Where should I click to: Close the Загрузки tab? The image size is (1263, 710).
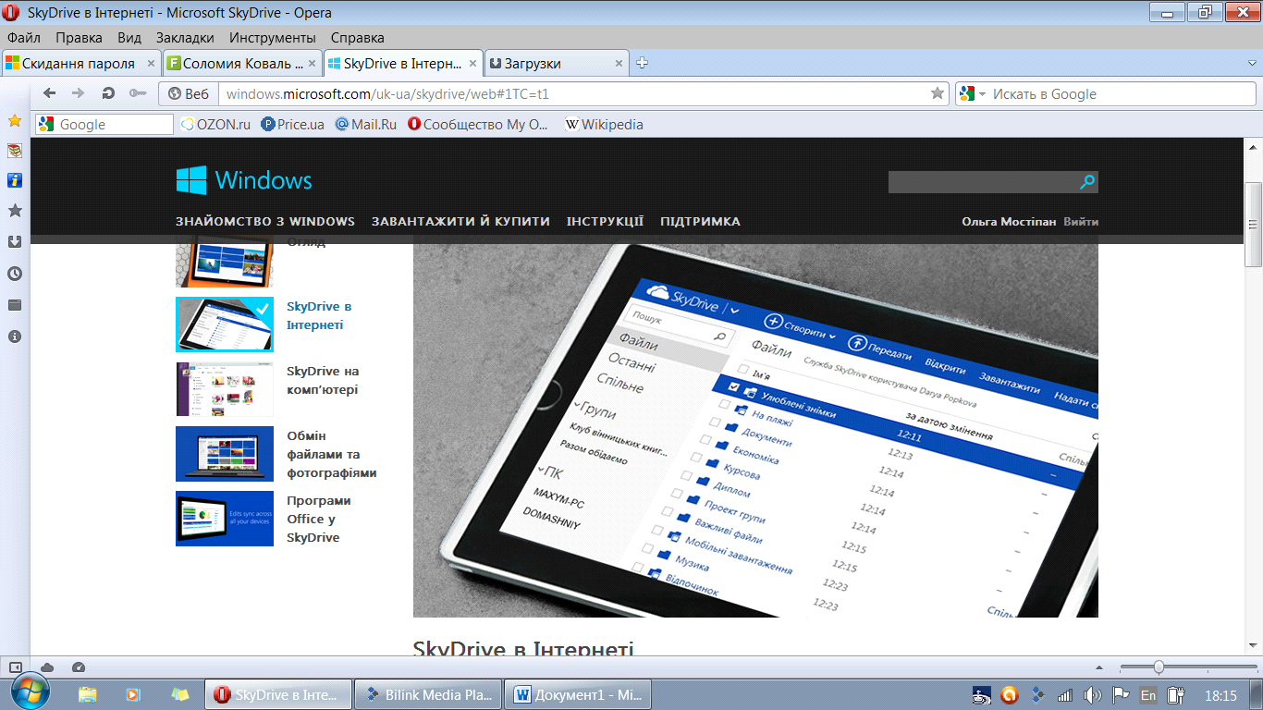619,64
